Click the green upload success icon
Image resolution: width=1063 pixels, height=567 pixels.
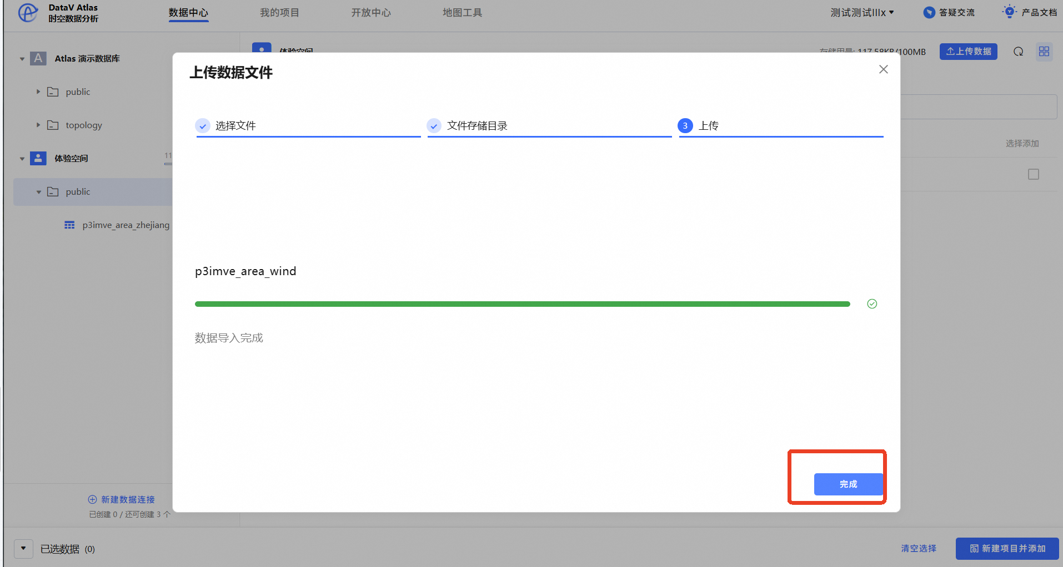[872, 303]
